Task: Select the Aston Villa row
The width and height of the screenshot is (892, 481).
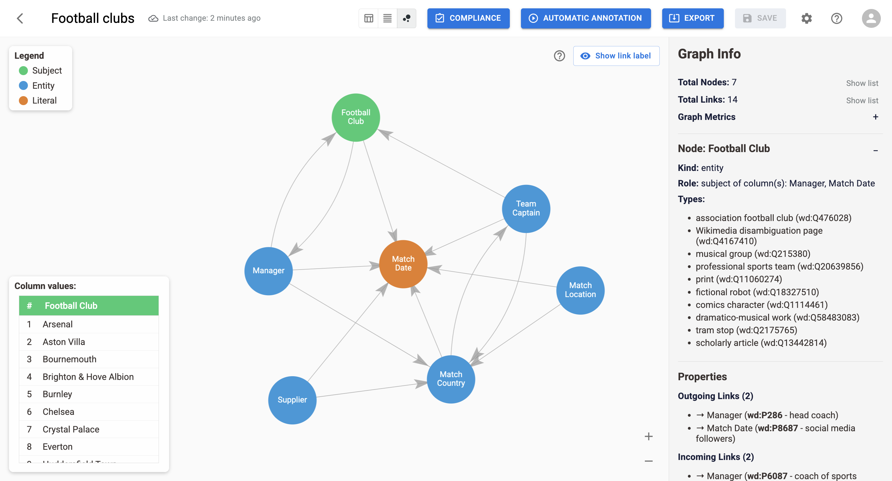Action: point(89,342)
